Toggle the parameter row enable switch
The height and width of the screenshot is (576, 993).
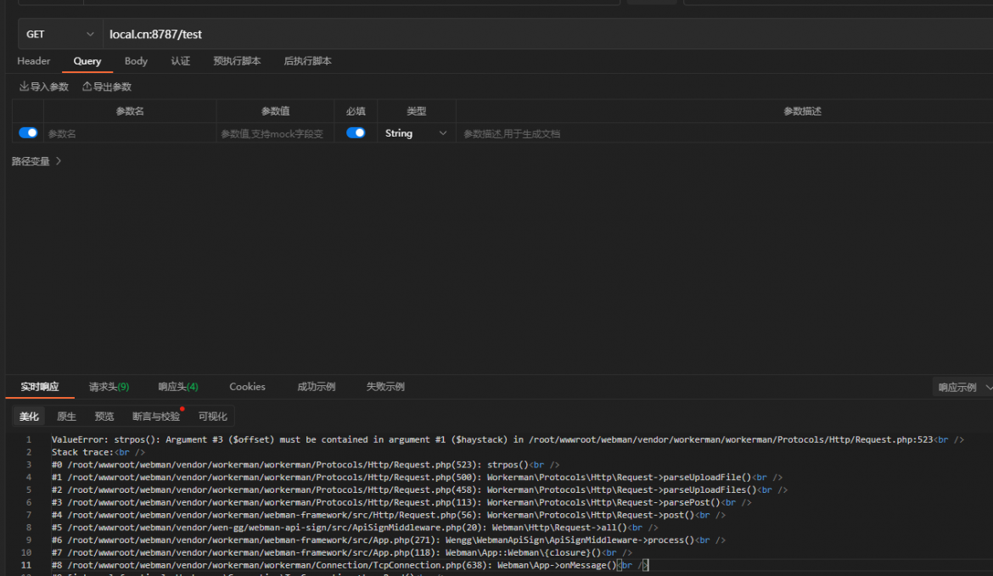(28, 133)
